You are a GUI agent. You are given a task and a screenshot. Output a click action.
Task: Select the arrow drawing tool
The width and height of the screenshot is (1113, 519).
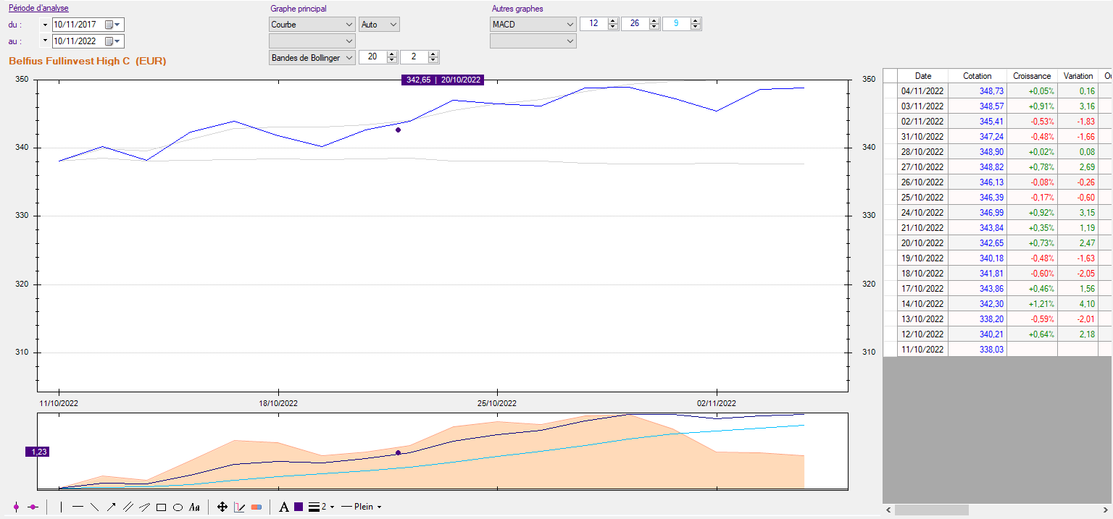[x=112, y=507]
